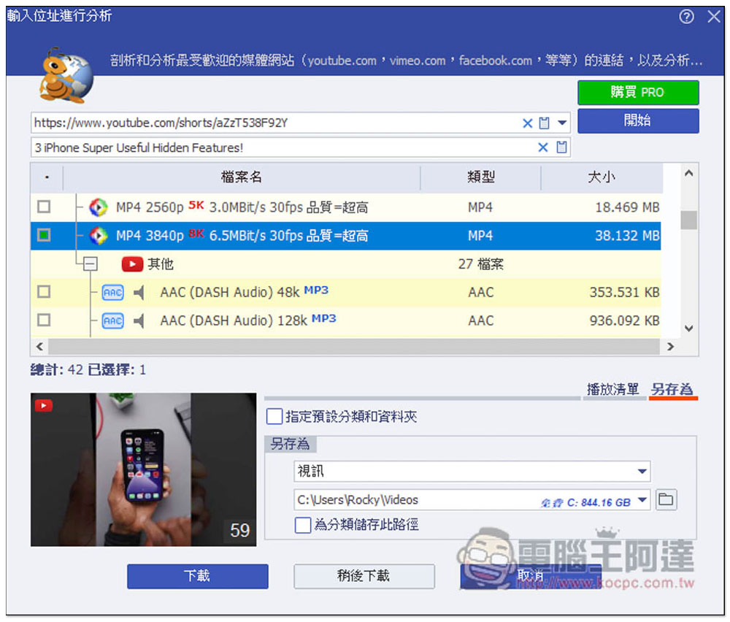Image resolution: width=730 pixels, height=622 pixels.
Task: Click scroll right arrow of file list
Action: 670,347
